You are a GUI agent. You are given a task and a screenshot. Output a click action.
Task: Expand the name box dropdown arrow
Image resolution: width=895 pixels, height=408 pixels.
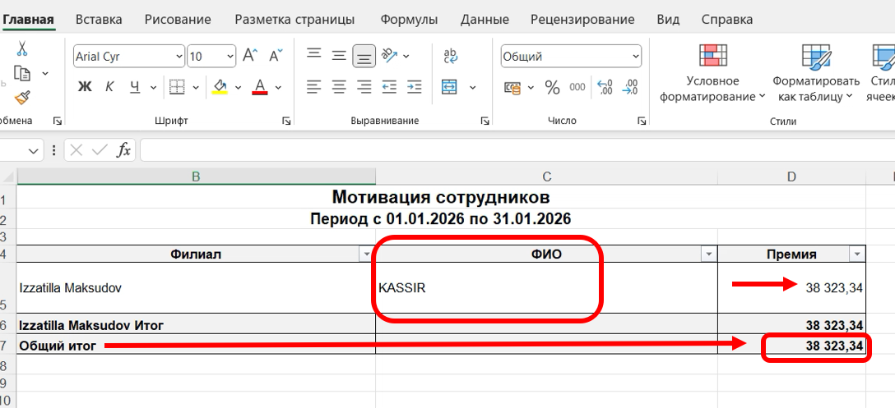tap(33, 151)
